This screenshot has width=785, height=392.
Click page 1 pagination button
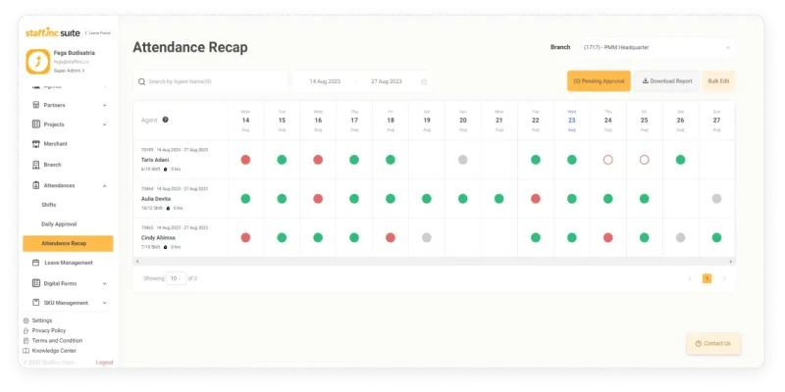coord(706,278)
